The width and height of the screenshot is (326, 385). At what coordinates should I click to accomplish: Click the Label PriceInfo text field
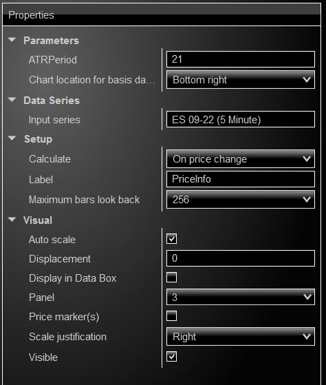click(x=241, y=179)
